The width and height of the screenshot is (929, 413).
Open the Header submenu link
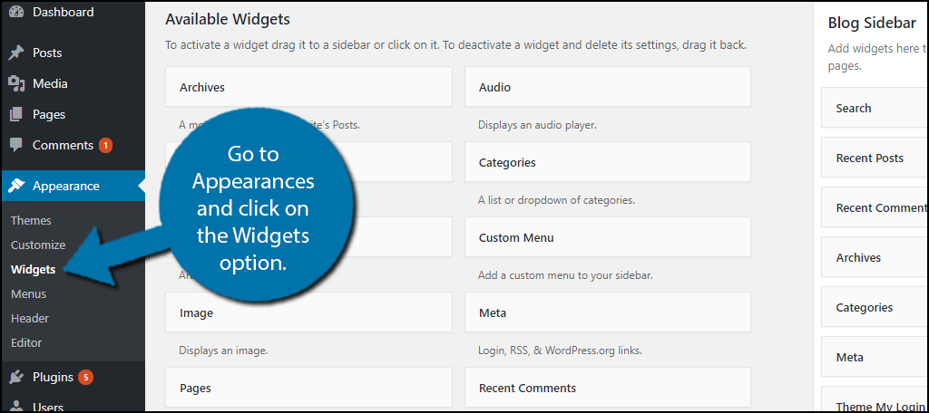click(30, 318)
